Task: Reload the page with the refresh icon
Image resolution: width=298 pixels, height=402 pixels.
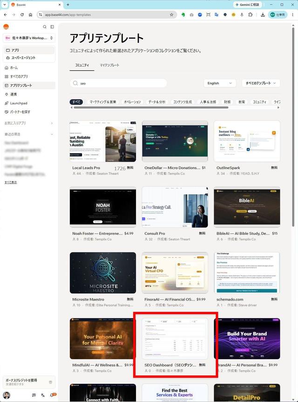Action: [22, 15]
